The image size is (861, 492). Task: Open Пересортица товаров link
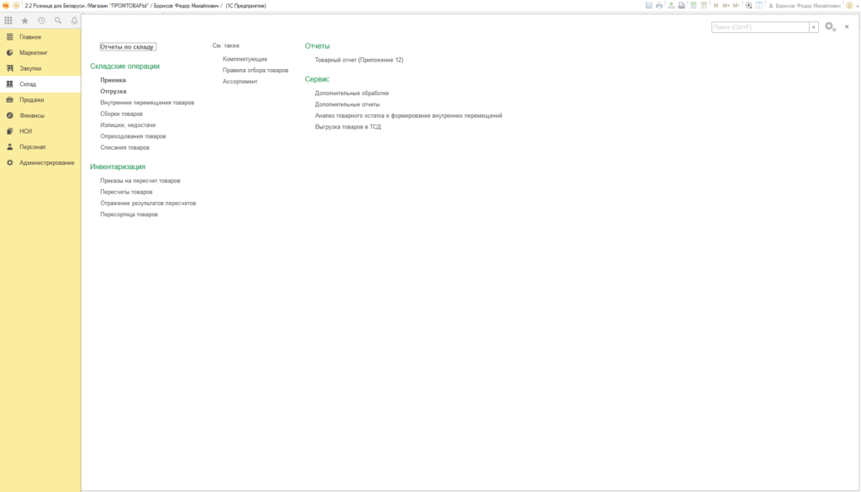(x=129, y=214)
